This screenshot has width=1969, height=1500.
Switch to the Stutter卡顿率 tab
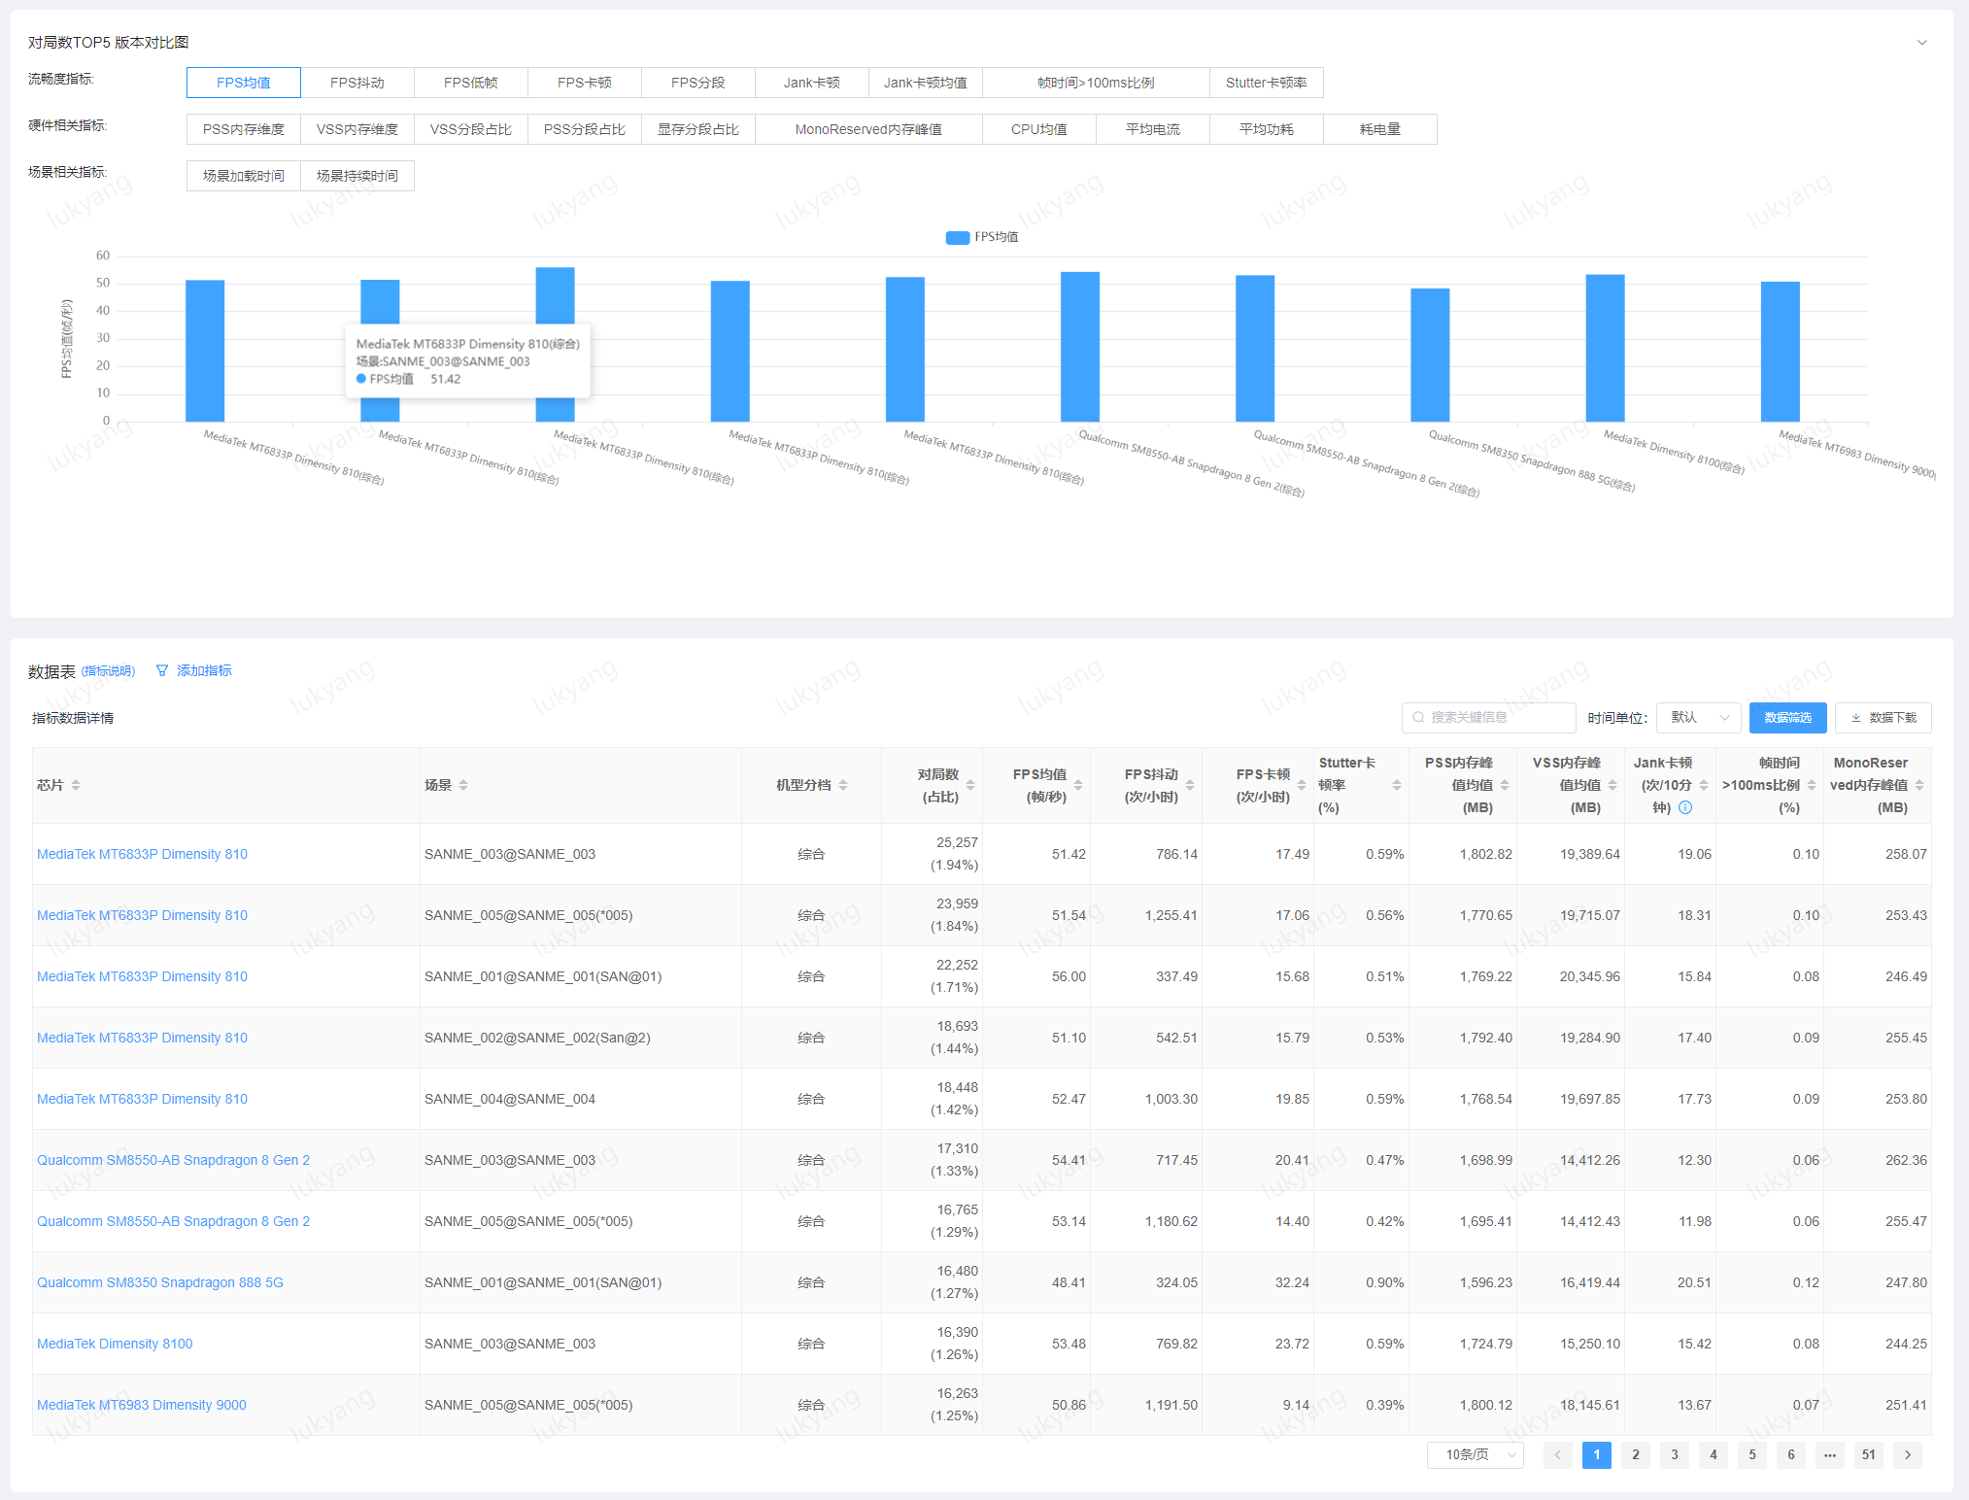(1266, 83)
